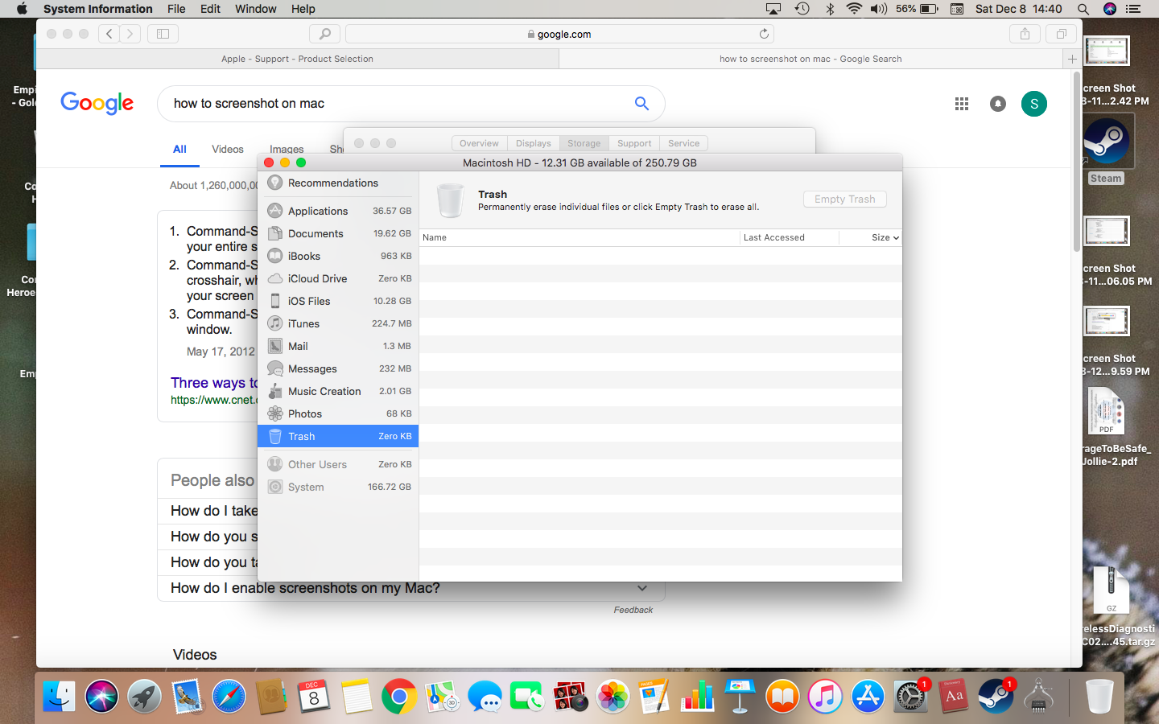
Task: Switch to Apple Support Safari tab
Action: 298,59
